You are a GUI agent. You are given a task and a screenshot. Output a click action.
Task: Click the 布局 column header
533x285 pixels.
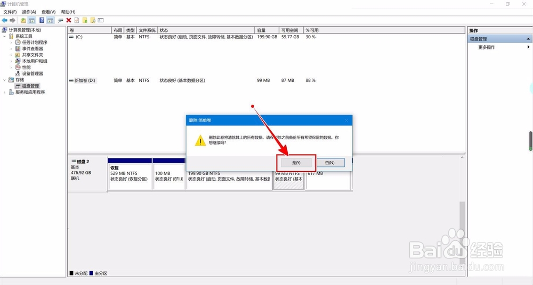click(118, 30)
